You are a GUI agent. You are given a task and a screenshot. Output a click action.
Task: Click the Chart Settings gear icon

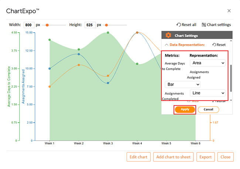point(168,35)
